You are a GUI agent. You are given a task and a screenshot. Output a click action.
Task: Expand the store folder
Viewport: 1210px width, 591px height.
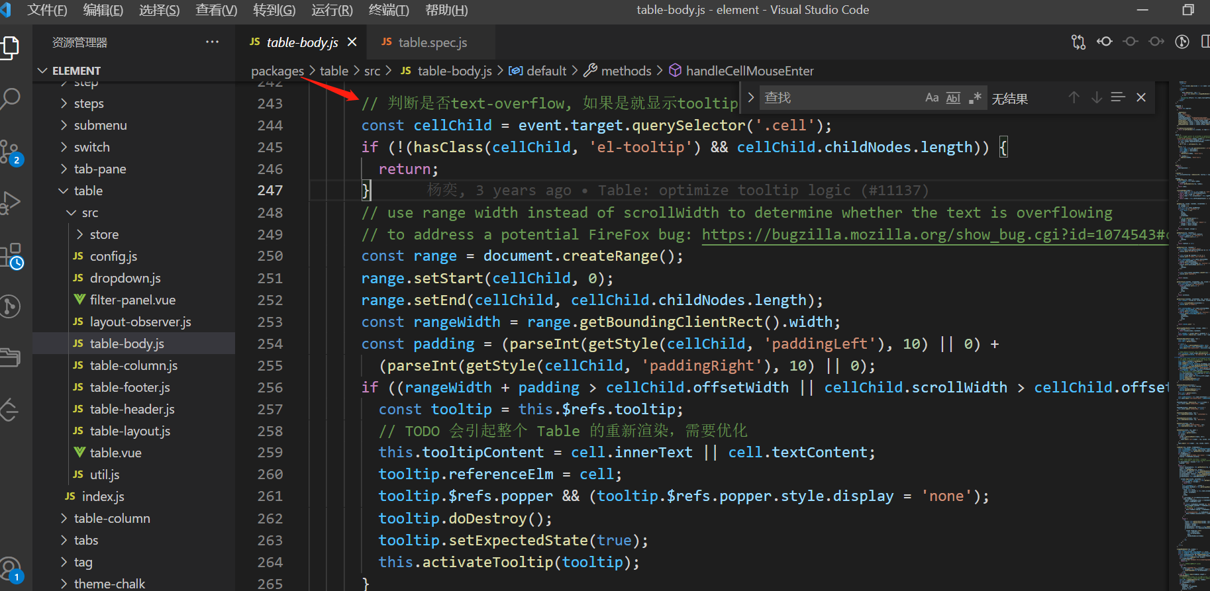click(x=134, y=234)
